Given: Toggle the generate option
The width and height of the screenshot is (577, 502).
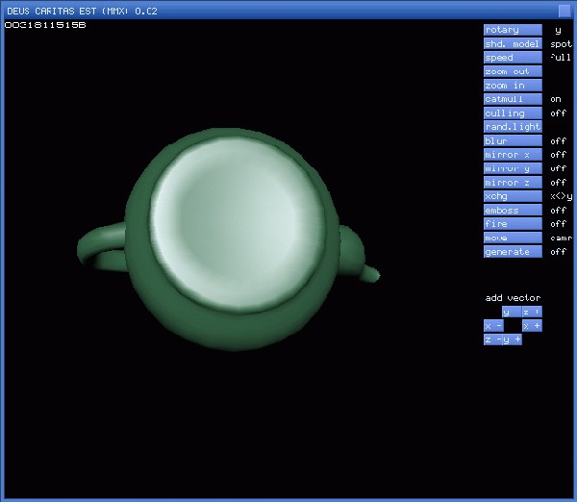Looking at the screenshot, I should [x=513, y=252].
